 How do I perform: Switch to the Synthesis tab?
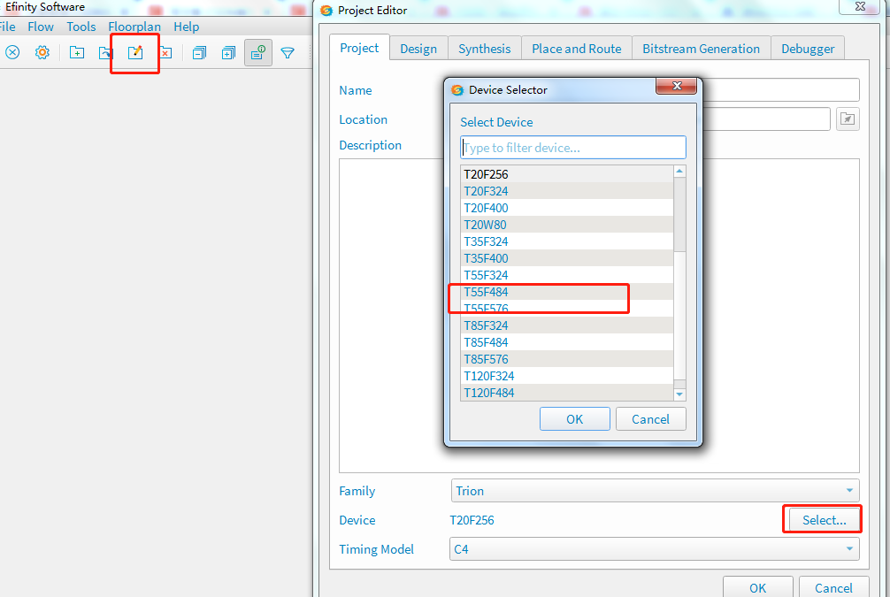[x=485, y=49]
